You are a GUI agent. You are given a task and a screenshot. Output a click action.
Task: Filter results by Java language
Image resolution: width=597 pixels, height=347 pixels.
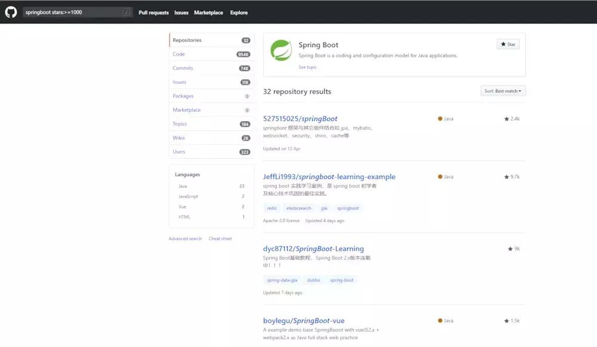coord(183,186)
